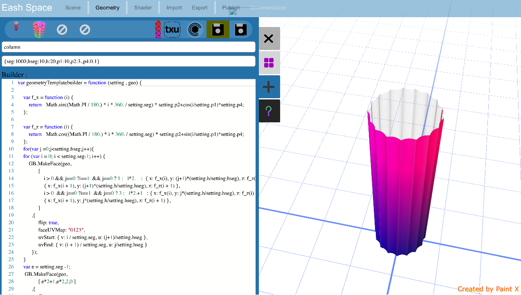Click line number 20 in the gutter

point(11,223)
